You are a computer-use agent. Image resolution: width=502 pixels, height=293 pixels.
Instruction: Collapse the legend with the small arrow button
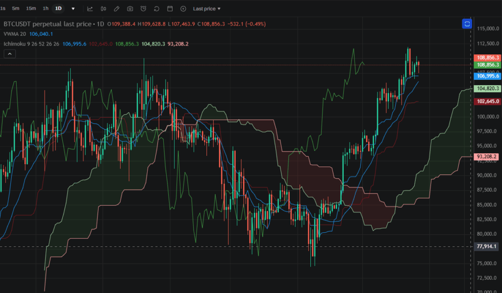point(9,53)
